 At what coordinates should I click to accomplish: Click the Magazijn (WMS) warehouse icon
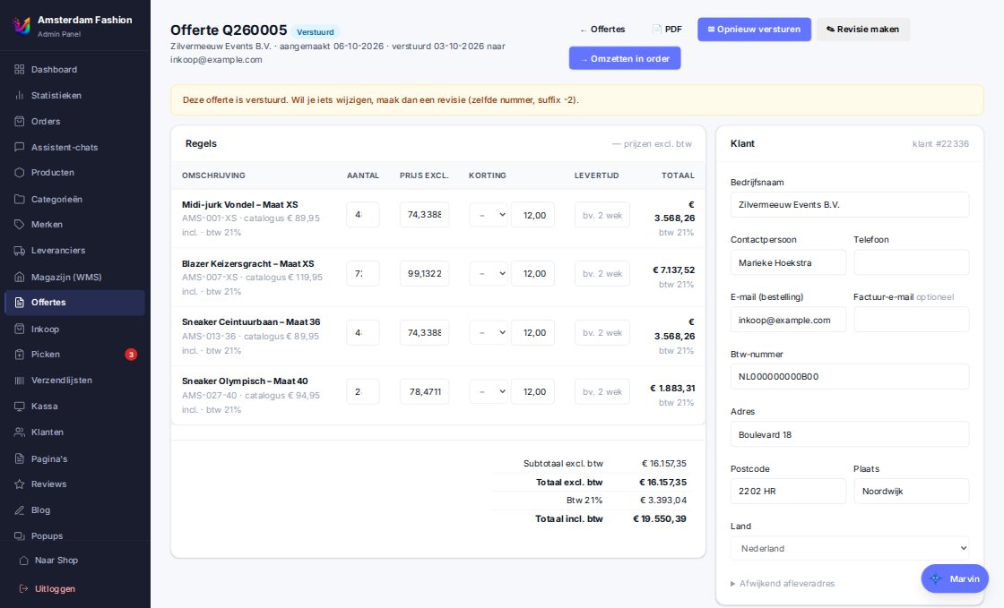(19, 277)
